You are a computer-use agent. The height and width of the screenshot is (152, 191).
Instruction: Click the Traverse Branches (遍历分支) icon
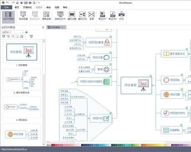[82, 16]
